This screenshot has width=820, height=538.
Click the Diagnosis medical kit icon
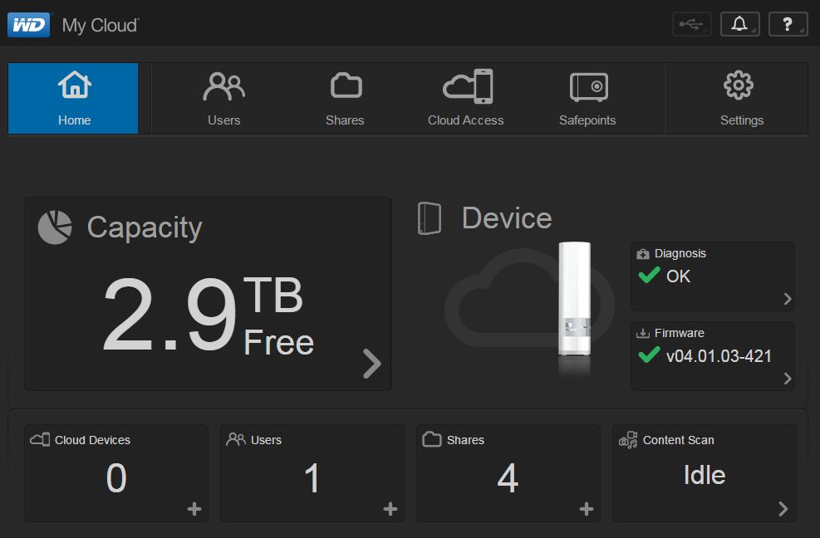click(x=643, y=254)
